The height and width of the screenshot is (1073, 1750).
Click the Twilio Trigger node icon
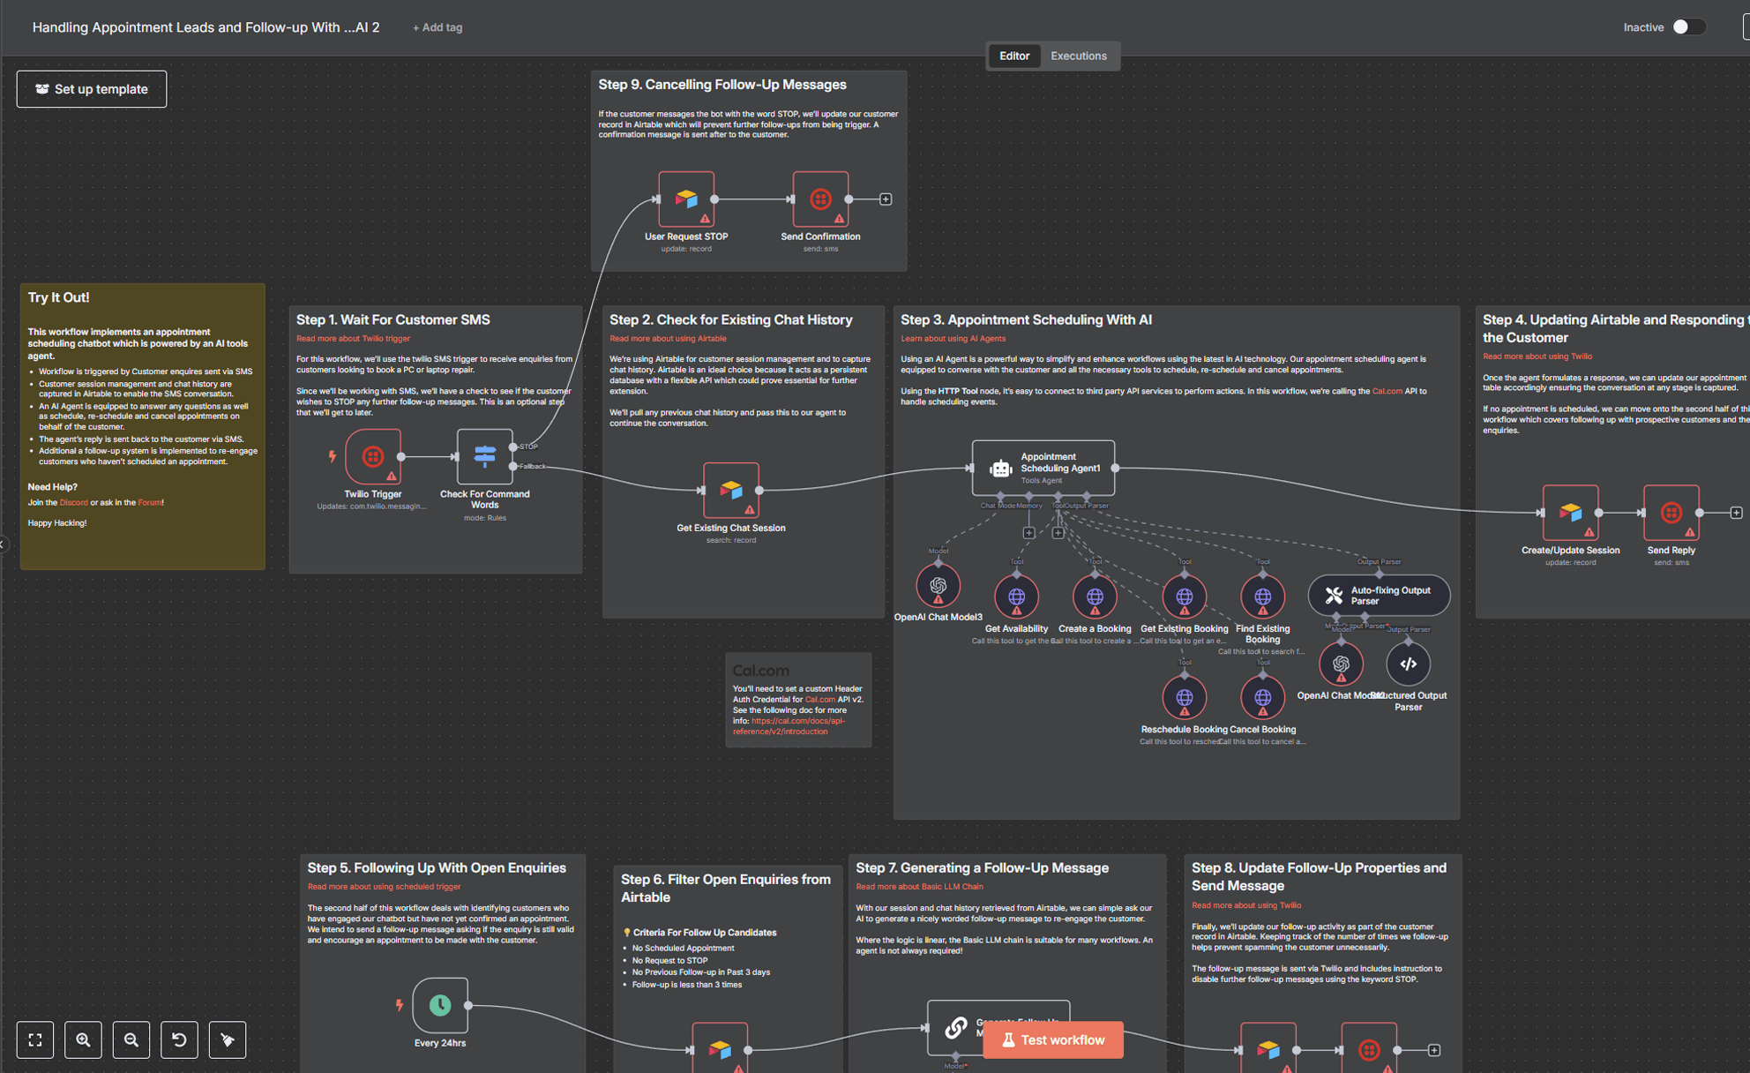373,456
